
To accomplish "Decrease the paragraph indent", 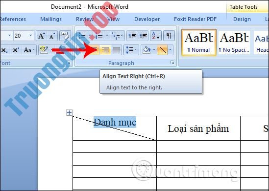I will (132, 36).
